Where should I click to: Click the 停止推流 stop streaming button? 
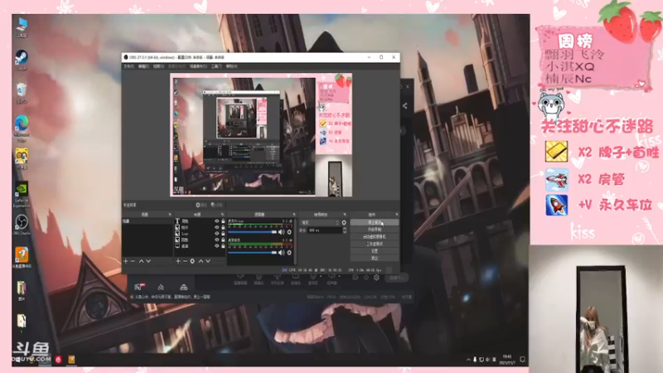tap(375, 222)
